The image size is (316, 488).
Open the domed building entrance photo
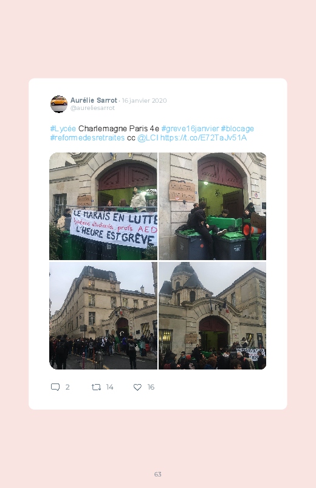(x=212, y=315)
